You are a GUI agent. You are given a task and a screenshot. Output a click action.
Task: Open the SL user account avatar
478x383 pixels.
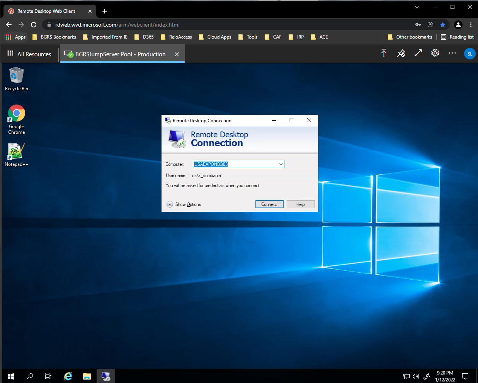[469, 54]
